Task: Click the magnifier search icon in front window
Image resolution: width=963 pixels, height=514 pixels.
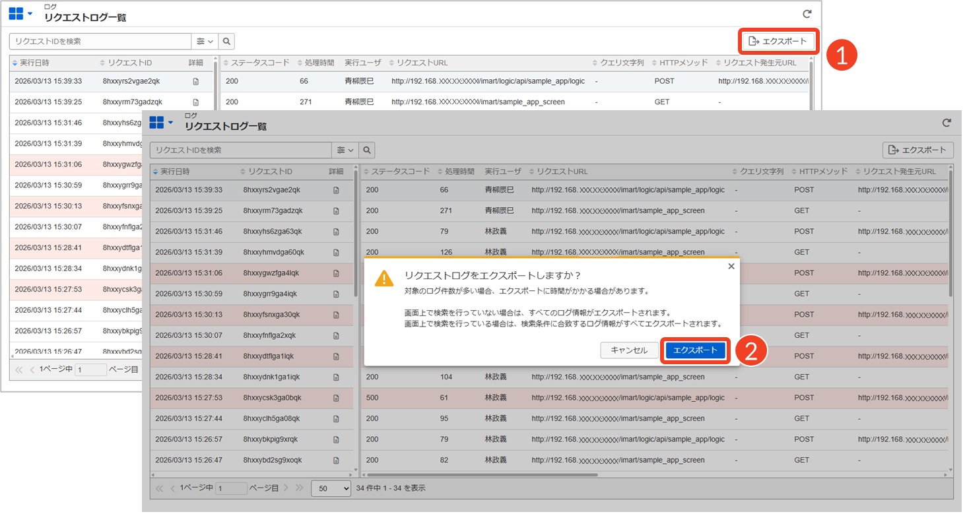Action: 366,150
